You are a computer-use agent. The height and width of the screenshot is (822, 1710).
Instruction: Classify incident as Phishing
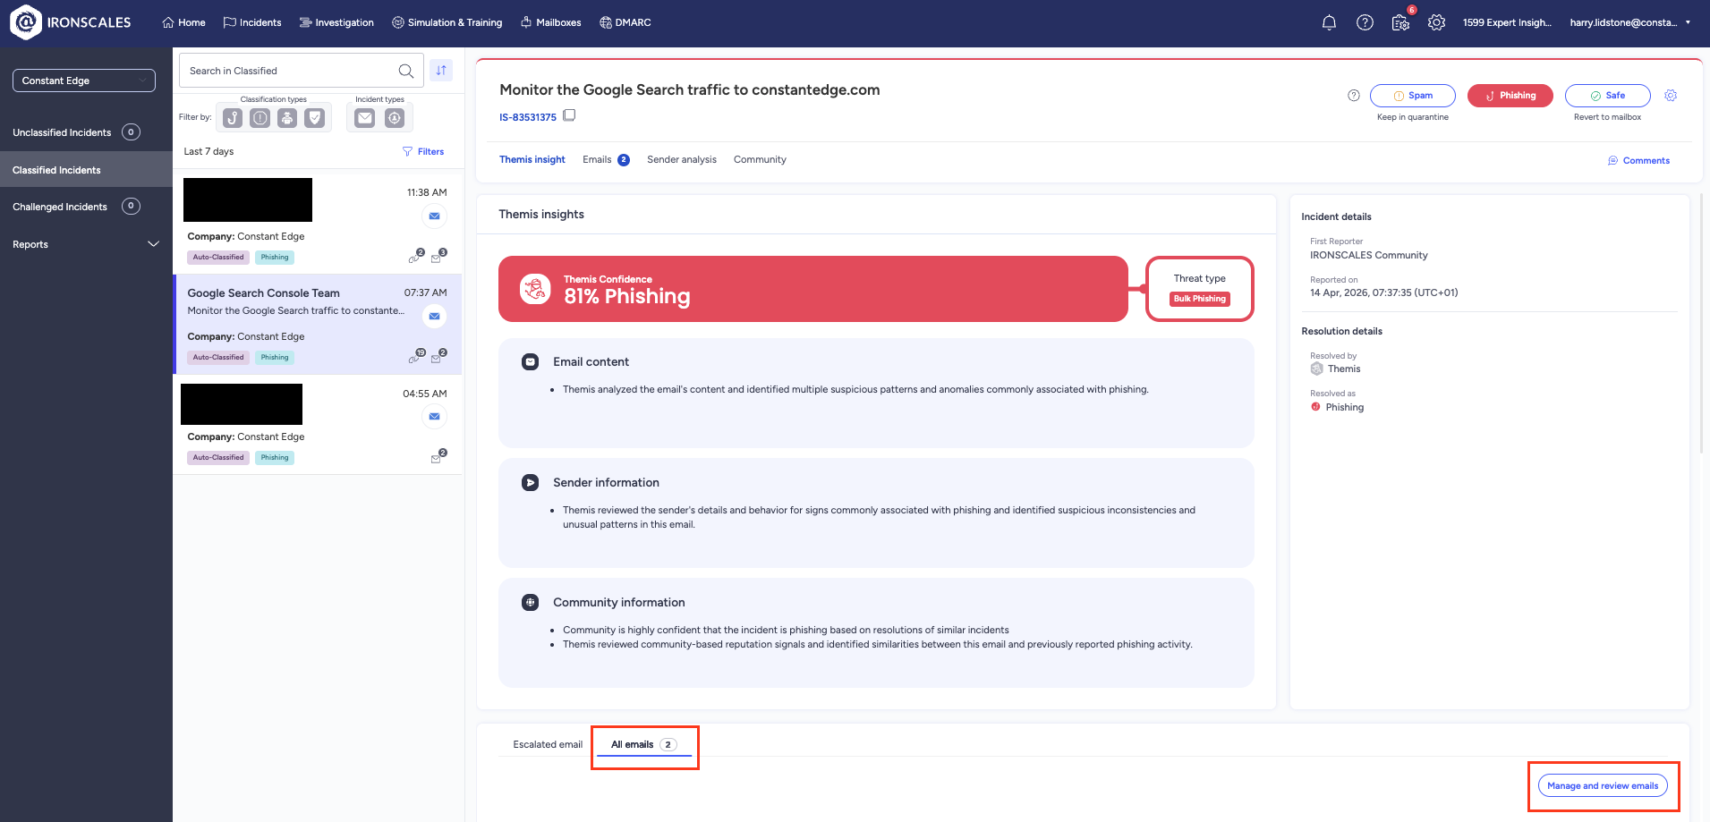coord(1510,96)
